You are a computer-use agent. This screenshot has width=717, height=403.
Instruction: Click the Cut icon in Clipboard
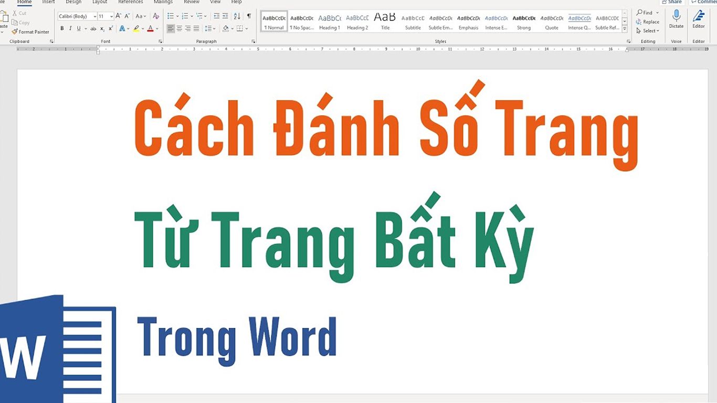pos(14,13)
